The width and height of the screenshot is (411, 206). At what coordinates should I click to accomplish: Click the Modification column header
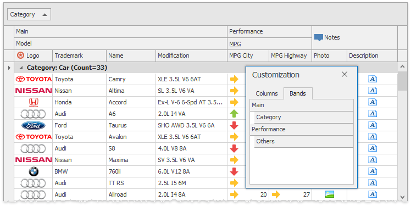point(191,55)
